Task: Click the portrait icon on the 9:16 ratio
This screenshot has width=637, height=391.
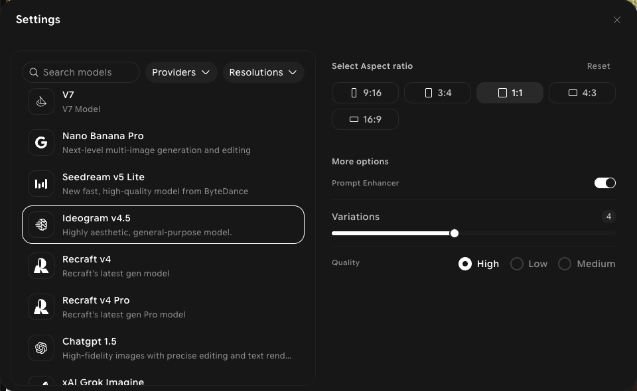Action: pos(354,93)
